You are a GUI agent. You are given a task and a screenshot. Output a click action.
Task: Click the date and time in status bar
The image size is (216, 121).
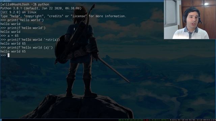pos(210,120)
